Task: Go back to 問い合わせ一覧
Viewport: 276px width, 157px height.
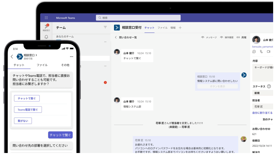Action: (126, 38)
